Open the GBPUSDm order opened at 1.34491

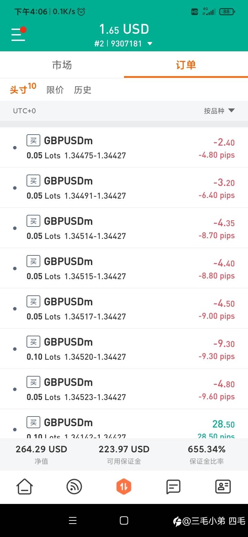coord(124,188)
